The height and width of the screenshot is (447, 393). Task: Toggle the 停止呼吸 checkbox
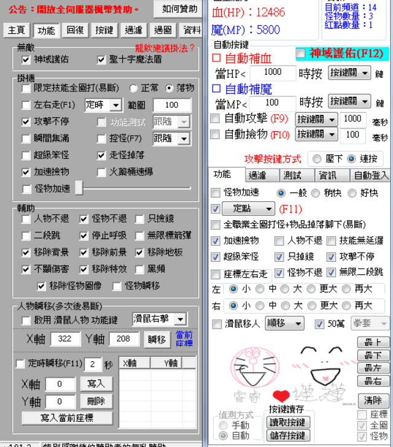point(84,235)
